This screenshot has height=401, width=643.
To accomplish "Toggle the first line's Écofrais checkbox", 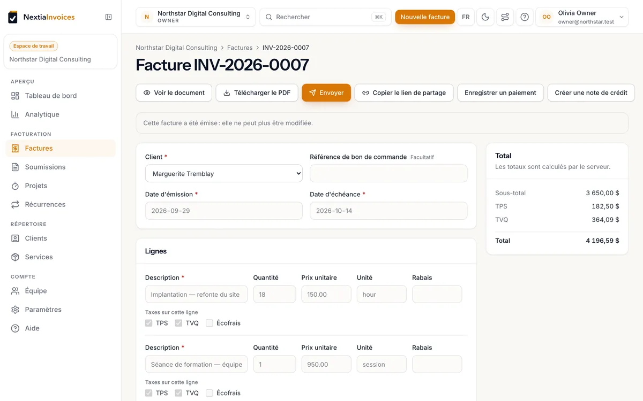I will coord(210,323).
